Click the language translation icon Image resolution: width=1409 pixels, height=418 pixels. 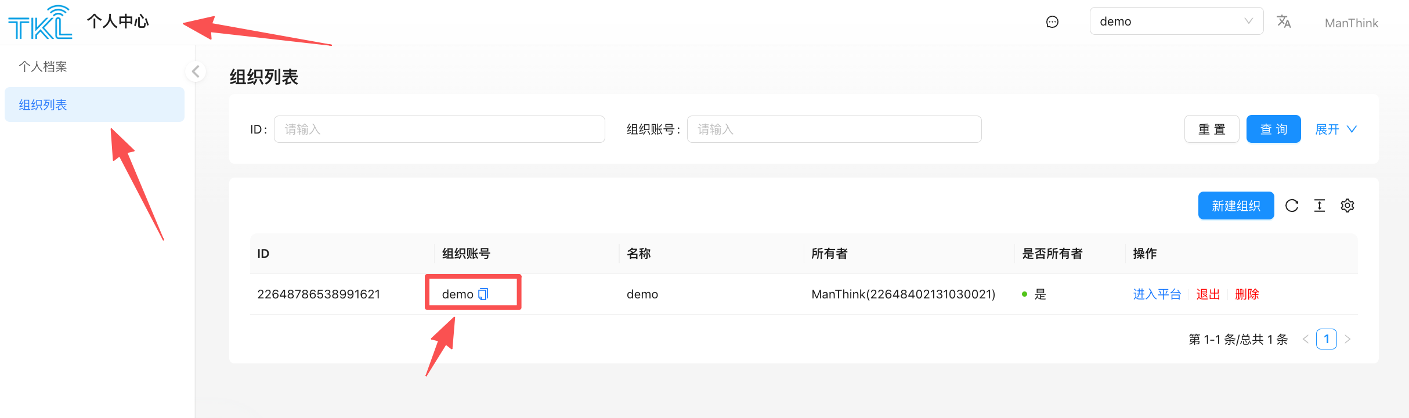pos(1284,22)
